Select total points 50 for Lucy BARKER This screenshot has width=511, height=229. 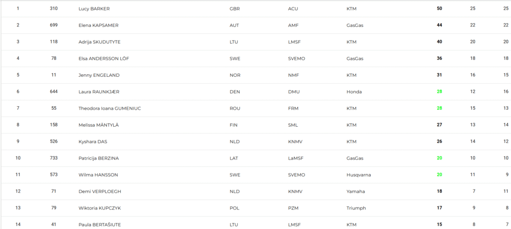[x=439, y=8]
